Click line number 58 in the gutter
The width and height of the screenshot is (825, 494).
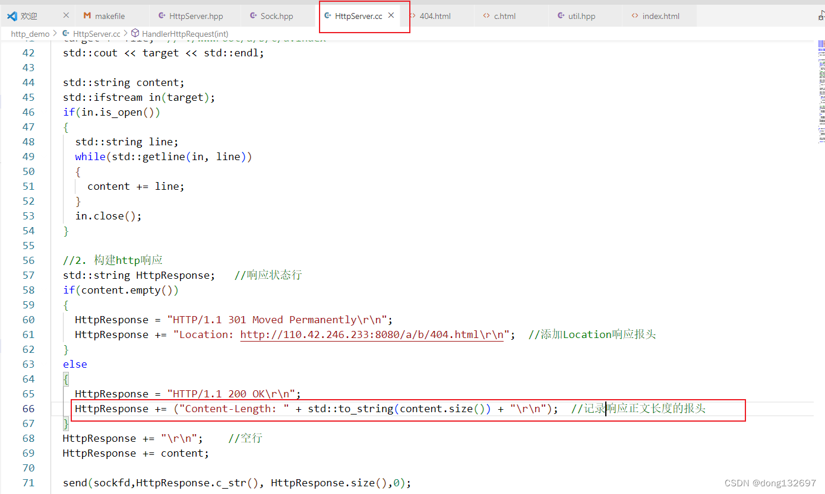click(x=29, y=290)
